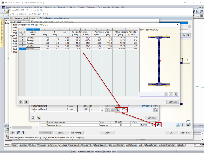Open Hilfe menu in RF-ALUMINIUM
This screenshot has width=204, height=153.
point(46,14)
